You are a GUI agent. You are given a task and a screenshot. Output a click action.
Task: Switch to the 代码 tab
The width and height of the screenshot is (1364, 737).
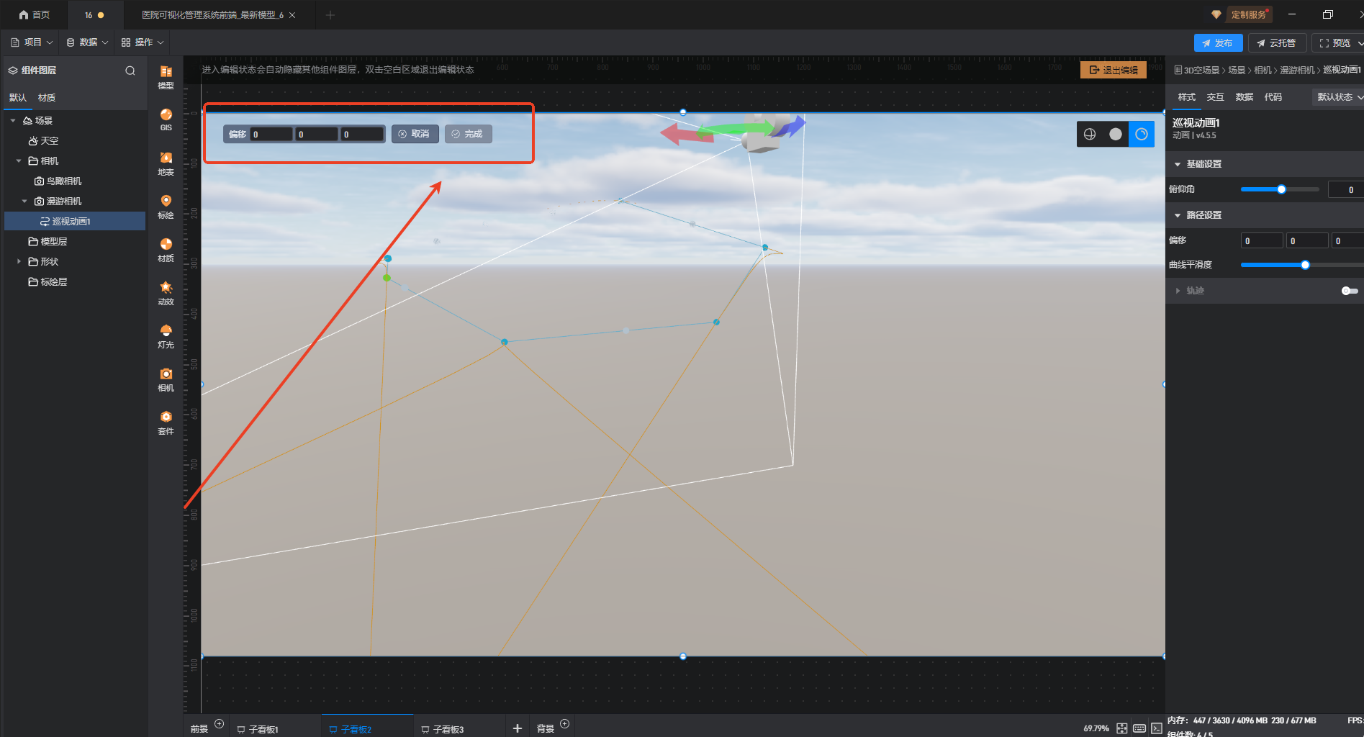[x=1273, y=97]
